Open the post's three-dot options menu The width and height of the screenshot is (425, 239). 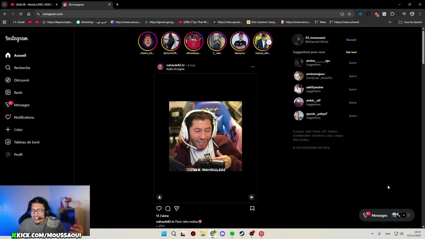(x=253, y=67)
